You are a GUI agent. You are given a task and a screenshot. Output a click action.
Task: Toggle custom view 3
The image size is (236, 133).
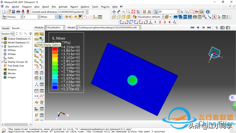[165, 22]
